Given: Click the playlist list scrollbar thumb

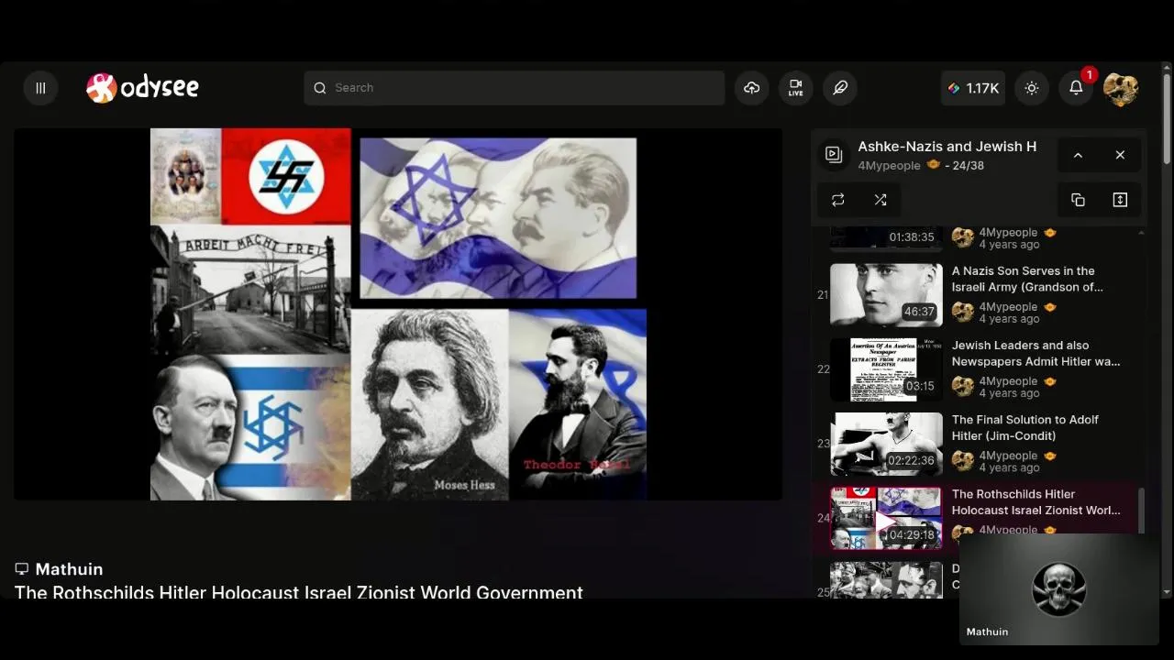Looking at the screenshot, I should (x=1142, y=511).
